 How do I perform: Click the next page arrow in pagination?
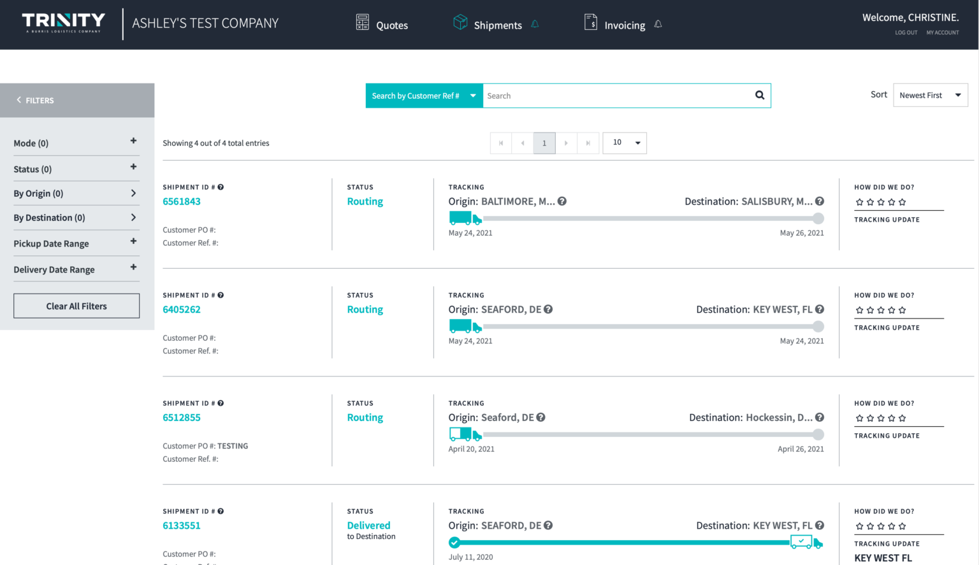pyautogui.click(x=566, y=143)
